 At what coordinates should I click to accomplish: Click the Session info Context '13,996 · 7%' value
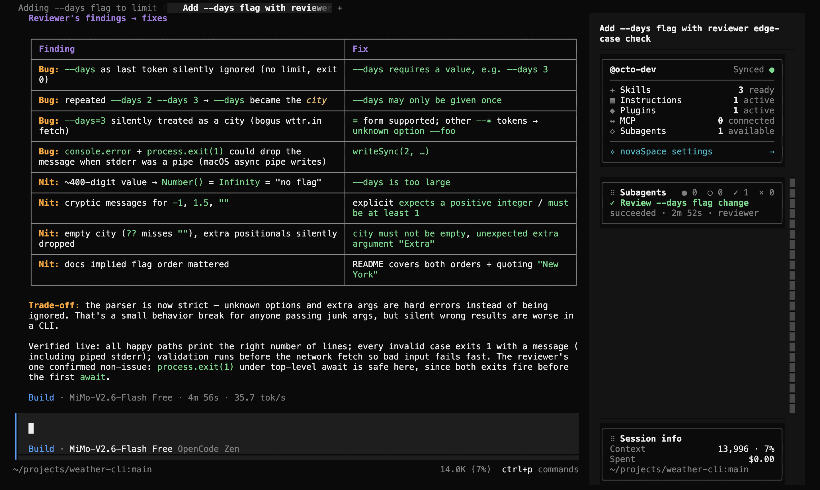pyautogui.click(x=746, y=449)
